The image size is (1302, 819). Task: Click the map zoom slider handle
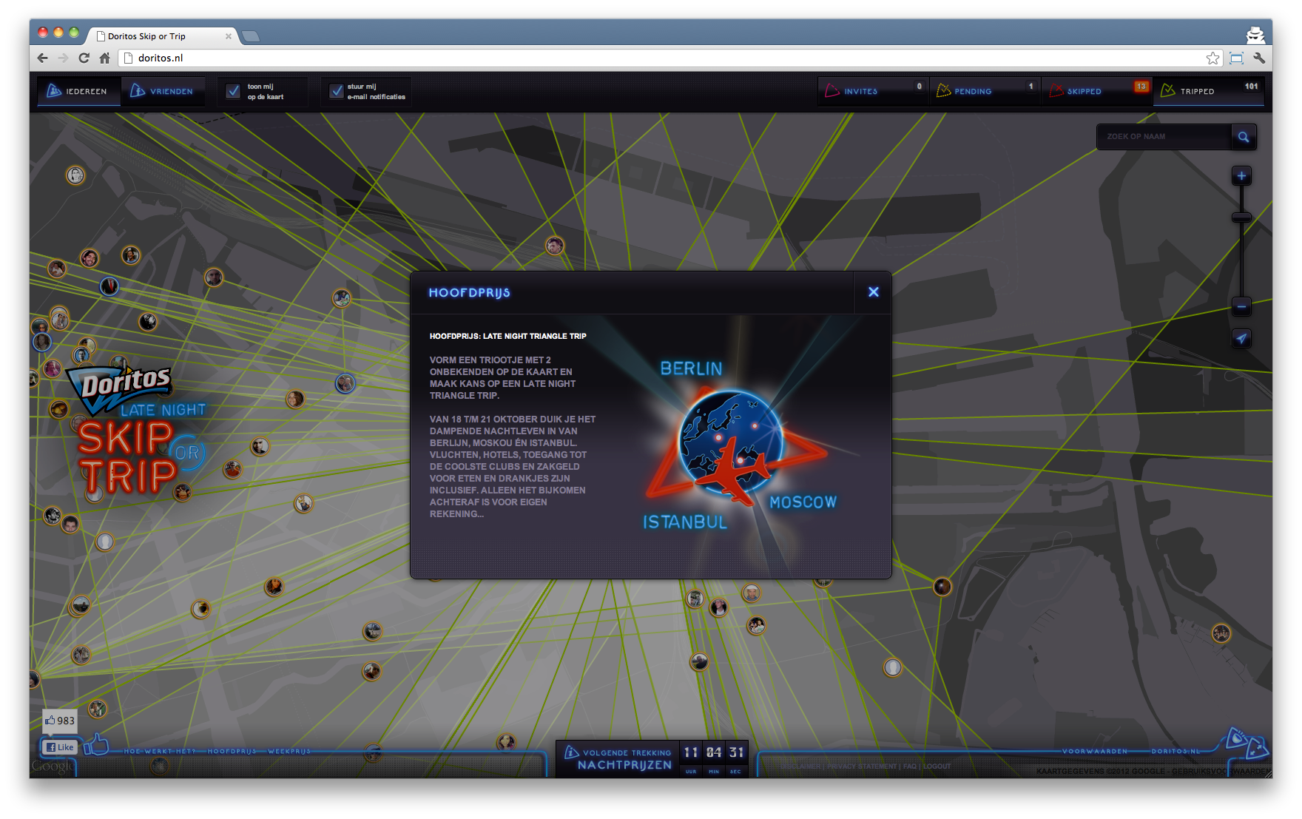pos(1241,218)
